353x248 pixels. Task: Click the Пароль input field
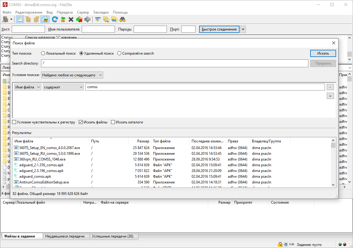click(x=150, y=29)
